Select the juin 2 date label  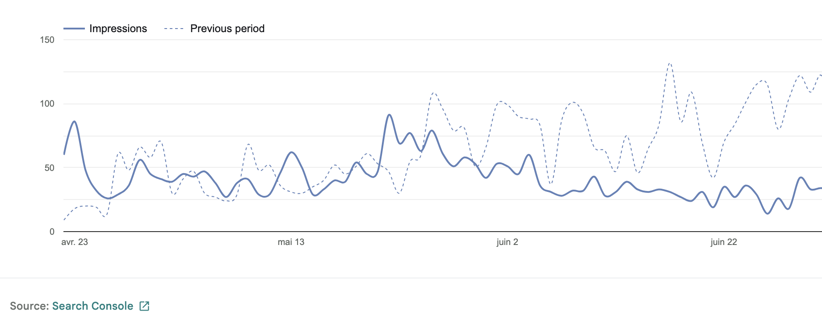507,242
